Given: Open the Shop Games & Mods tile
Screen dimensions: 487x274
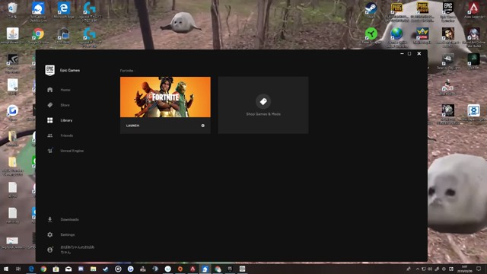Looking at the screenshot, I should [x=263, y=105].
